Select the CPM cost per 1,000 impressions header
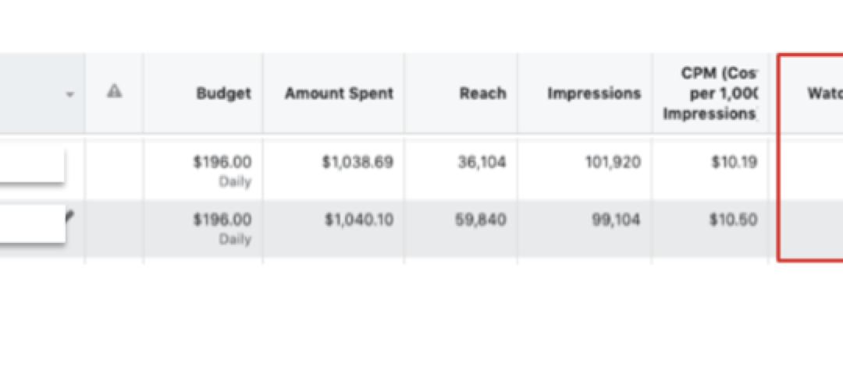The height and width of the screenshot is (366, 843). click(x=710, y=94)
